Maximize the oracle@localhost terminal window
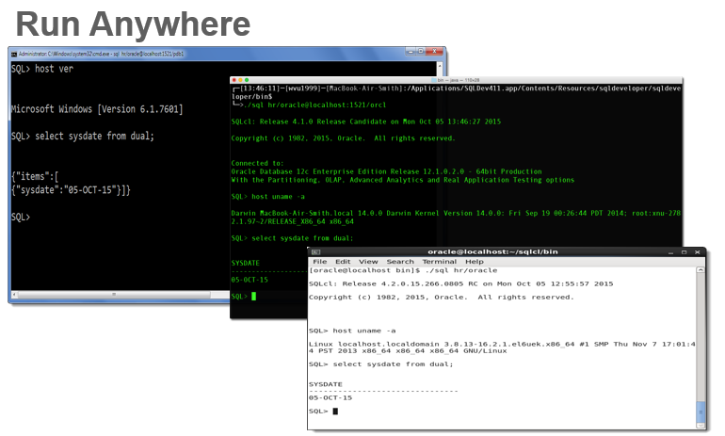725x436 pixels. click(x=684, y=252)
